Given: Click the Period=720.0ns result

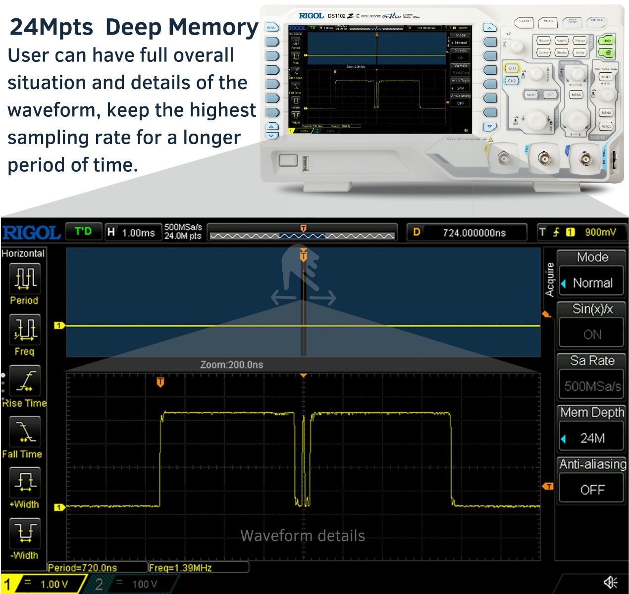Looking at the screenshot, I should coord(83,568).
